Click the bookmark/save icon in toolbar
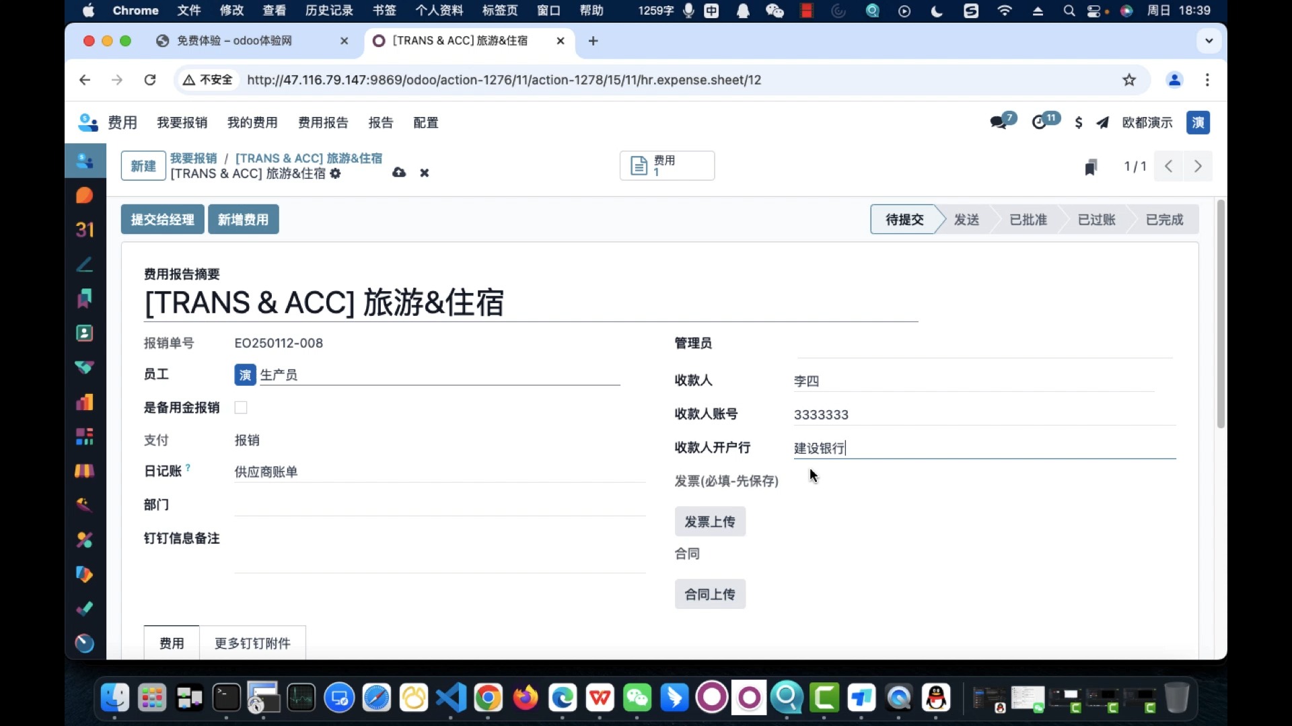The height and width of the screenshot is (726, 1292). pyautogui.click(x=1091, y=167)
